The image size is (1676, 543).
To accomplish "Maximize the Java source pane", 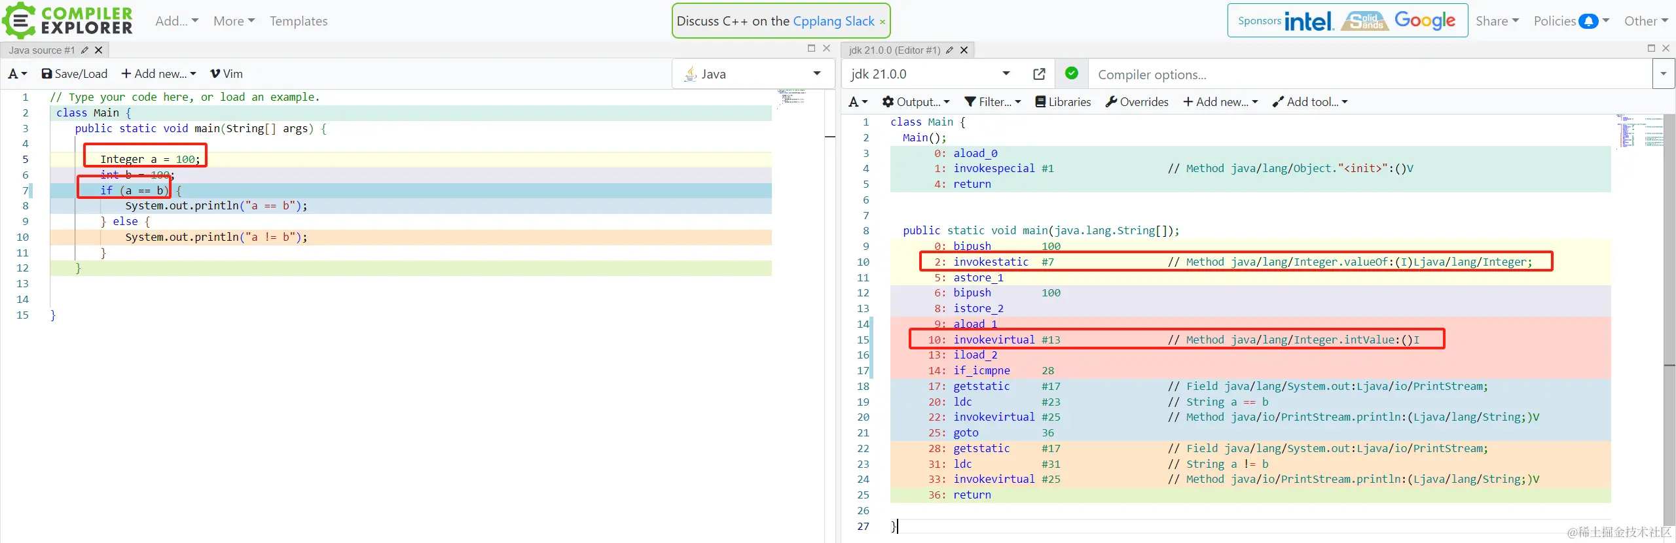I will pos(811,48).
